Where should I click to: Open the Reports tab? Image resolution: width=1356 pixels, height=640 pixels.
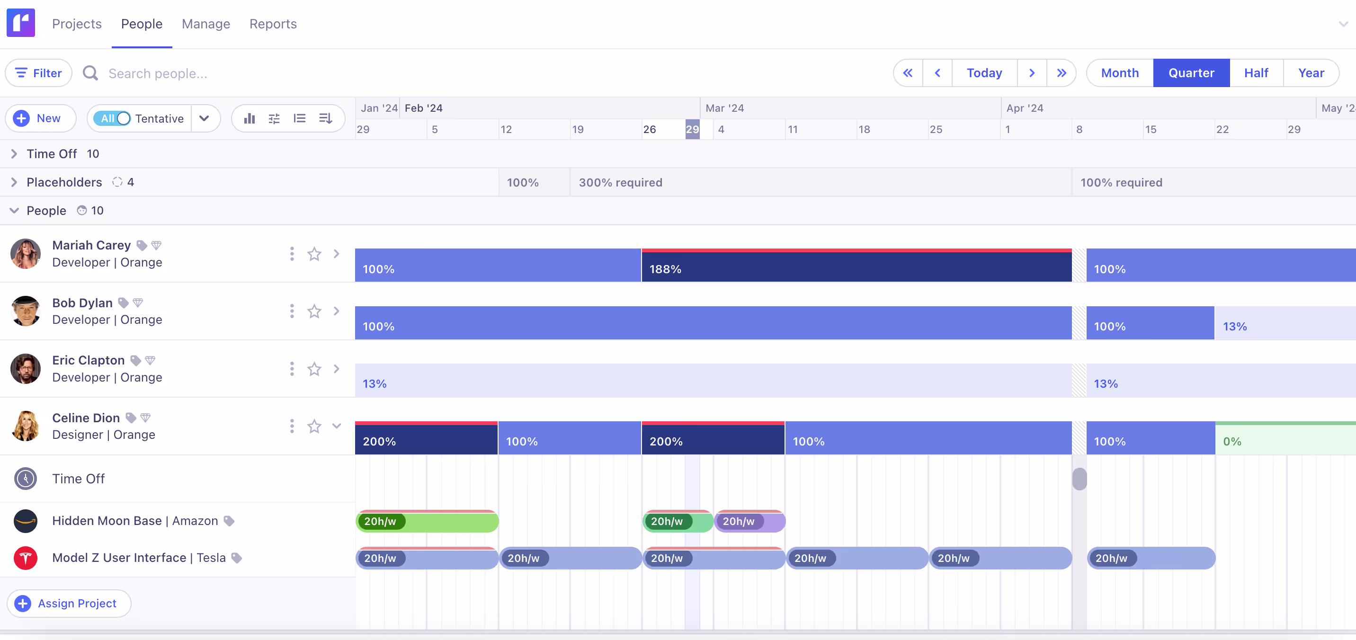point(273,24)
